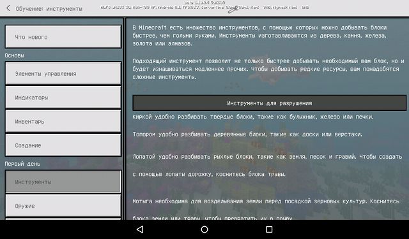
Task: Tap the Android back navigation button
Action: pos(140,229)
